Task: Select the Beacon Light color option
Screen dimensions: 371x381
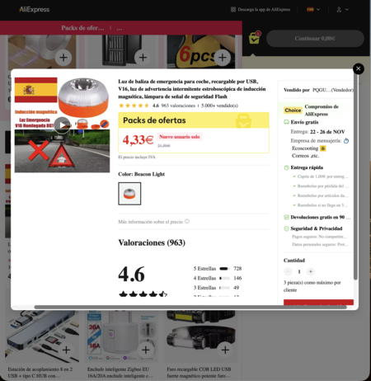Action: [x=129, y=194]
